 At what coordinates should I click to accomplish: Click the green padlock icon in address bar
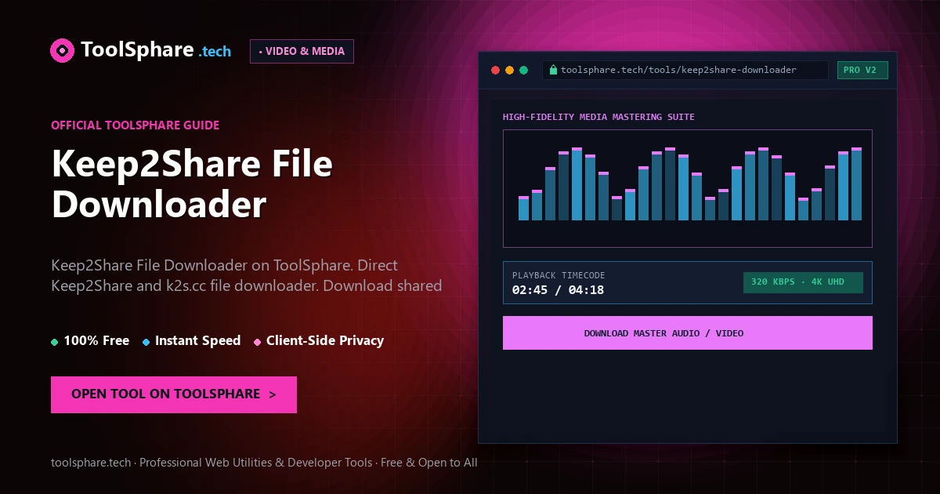click(x=553, y=70)
